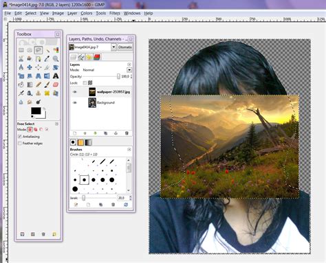This screenshot has height=263, width=326.
Task: Switch to the Gradients tab
Action: tap(88, 142)
